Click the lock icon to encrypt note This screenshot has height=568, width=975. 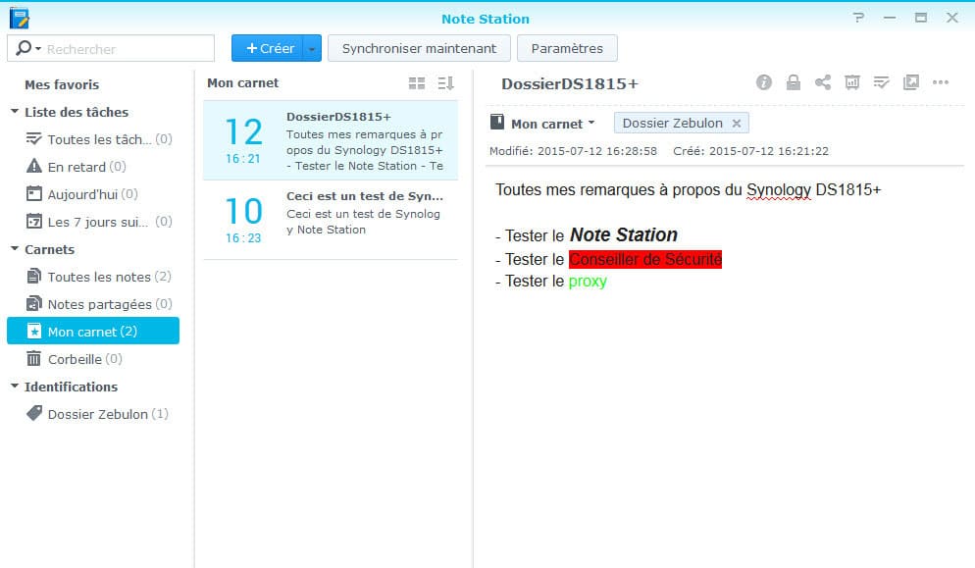793,82
